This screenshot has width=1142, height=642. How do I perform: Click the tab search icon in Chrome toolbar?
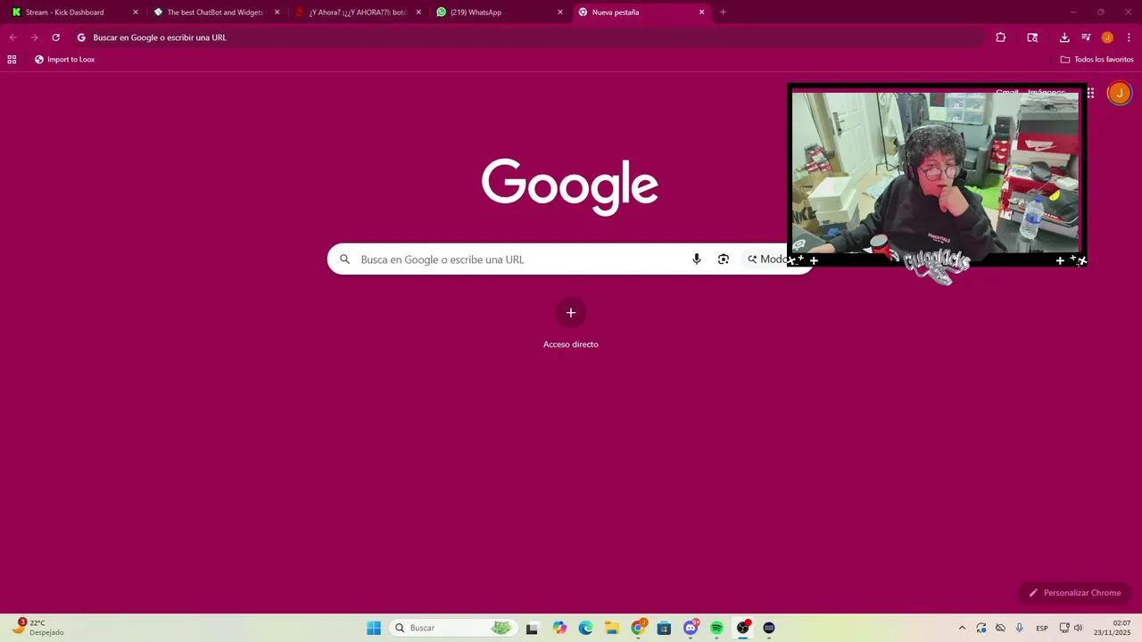tap(1032, 37)
